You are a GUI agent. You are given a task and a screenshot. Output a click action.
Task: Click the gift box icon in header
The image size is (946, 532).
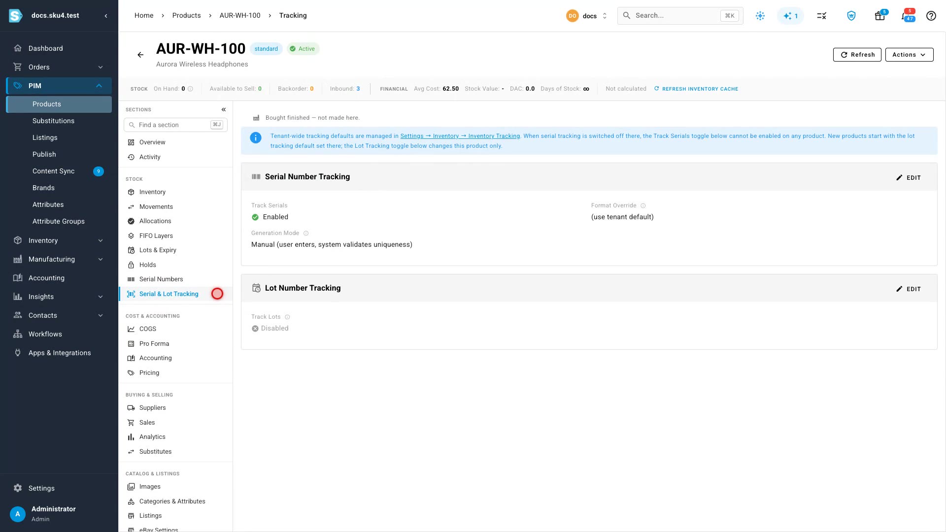click(x=880, y=16)
